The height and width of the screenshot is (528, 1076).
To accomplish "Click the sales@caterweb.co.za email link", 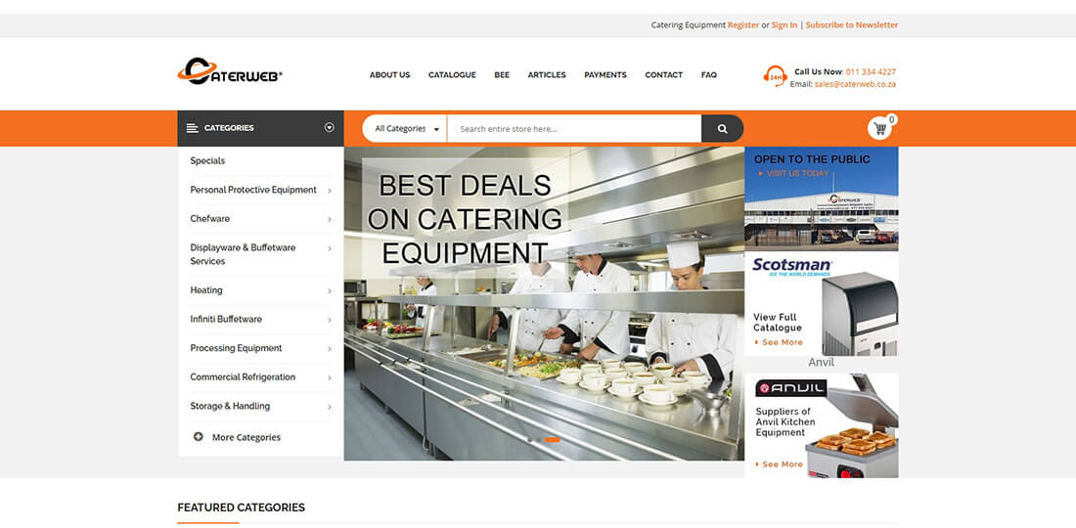I will click(855, 84).
